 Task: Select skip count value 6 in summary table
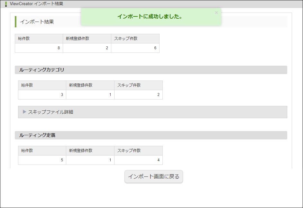pos(155,48)
